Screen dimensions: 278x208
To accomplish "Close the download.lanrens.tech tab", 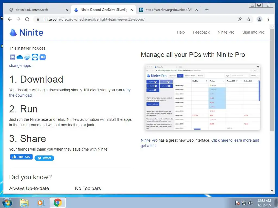I will 67,10.
